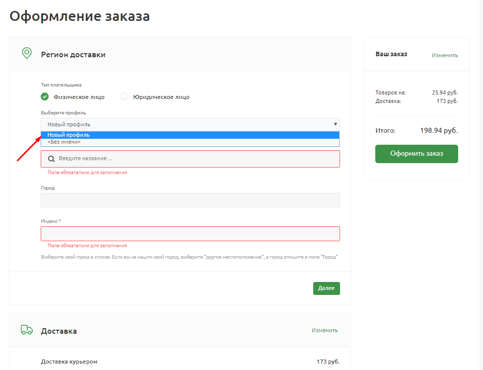Click Изменить link in Ваш заказ panel
This screenshot has height=370, width=483.
click(x=444, y=55)
